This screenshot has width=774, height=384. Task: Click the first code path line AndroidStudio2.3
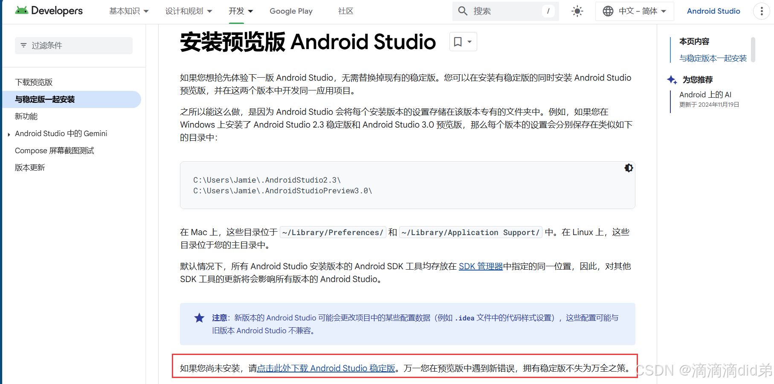267,180
